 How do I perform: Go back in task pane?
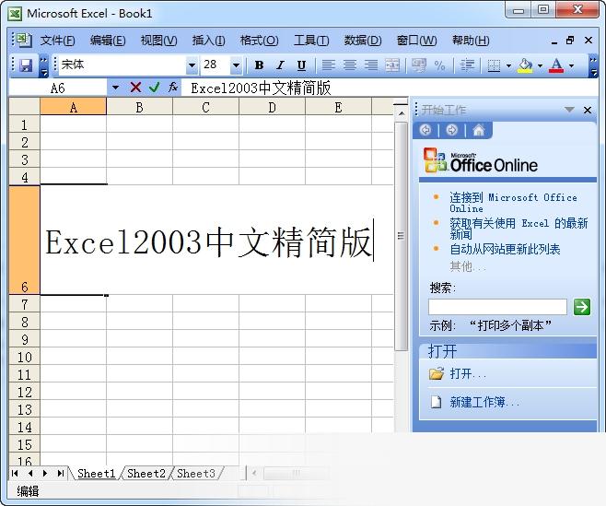tap(425, 130)
